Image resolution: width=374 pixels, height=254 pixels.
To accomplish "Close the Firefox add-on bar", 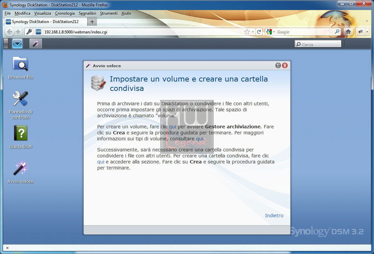I will (7, 248).
